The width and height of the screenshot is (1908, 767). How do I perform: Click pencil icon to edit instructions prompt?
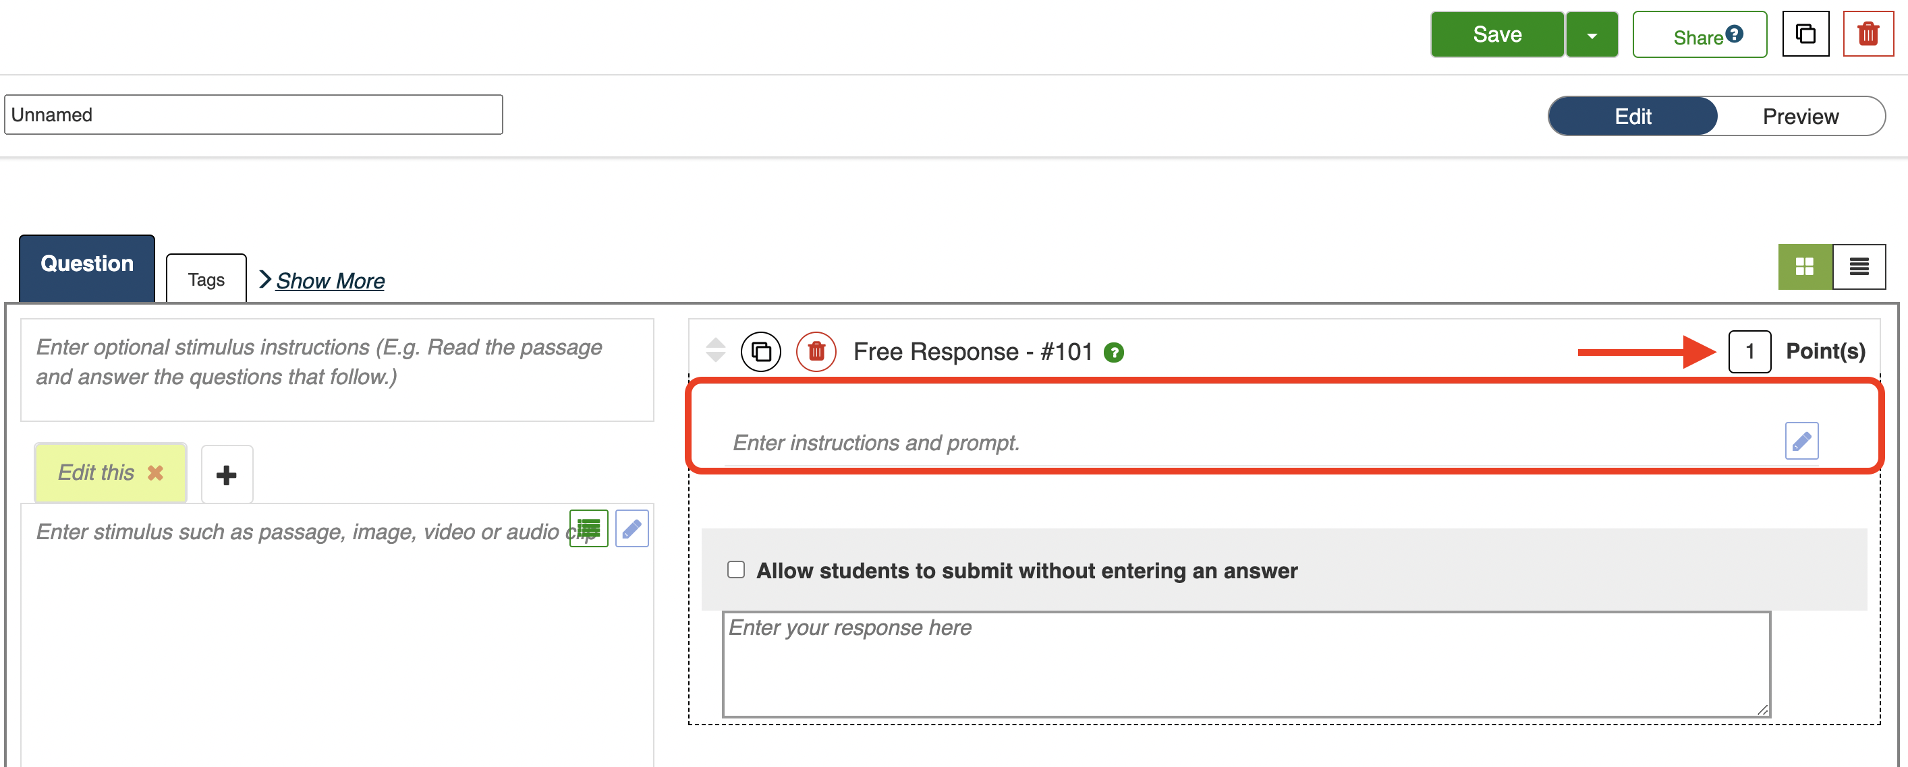pyautogui.click(x=1801, y=441)
